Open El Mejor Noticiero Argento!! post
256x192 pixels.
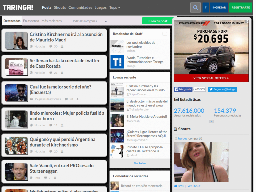(x=146, y=116)
